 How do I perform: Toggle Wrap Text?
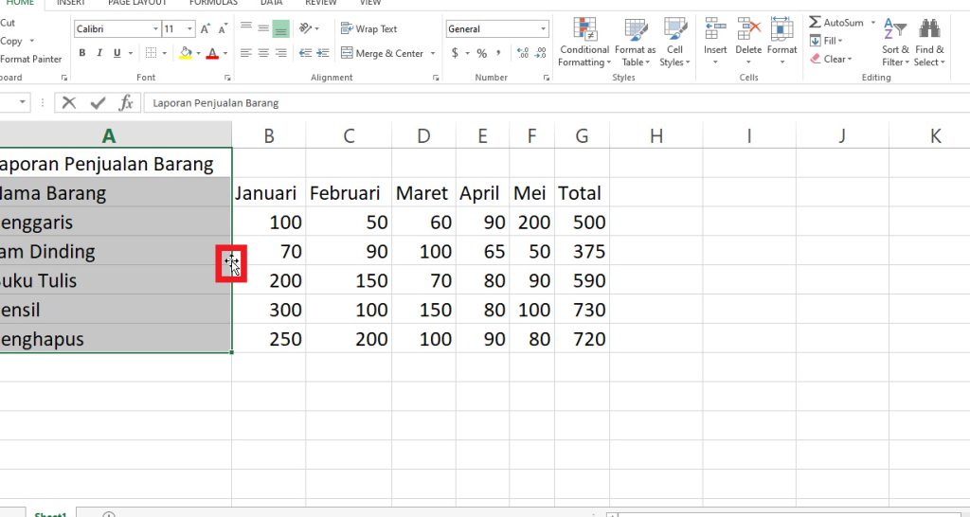coord(369,28)
